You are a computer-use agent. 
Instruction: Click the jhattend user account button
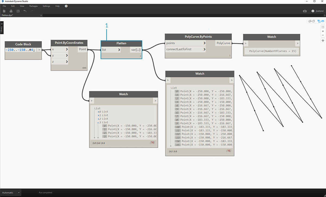pyautogui.click(x=318, y=11)
